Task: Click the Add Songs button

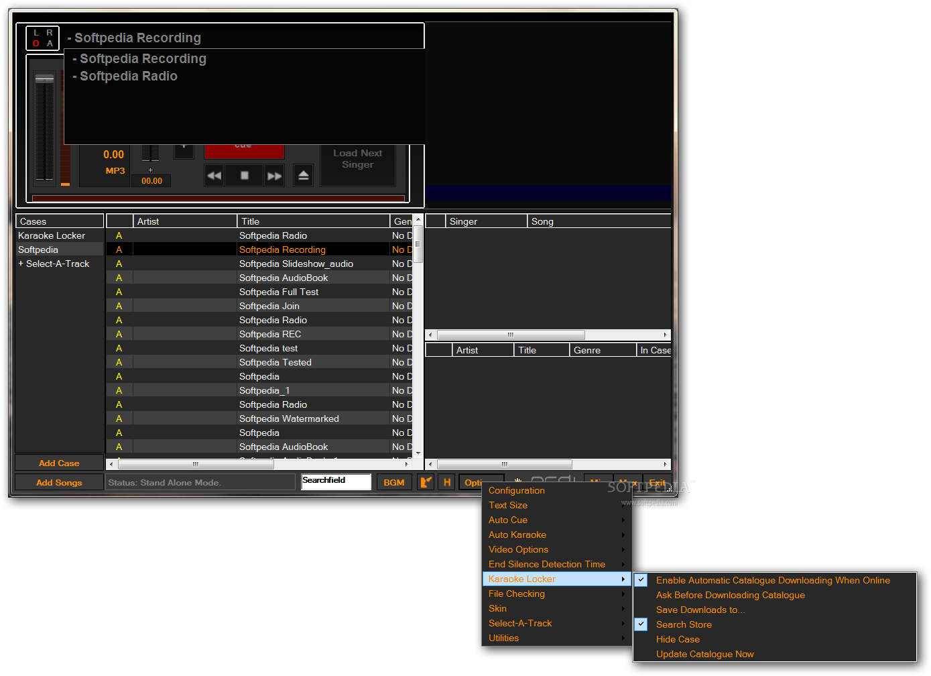Action: point(59,482)
